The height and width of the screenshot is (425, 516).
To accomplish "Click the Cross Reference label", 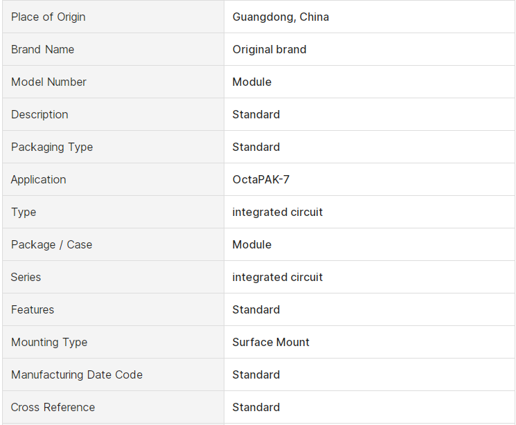I will (53, 407).
